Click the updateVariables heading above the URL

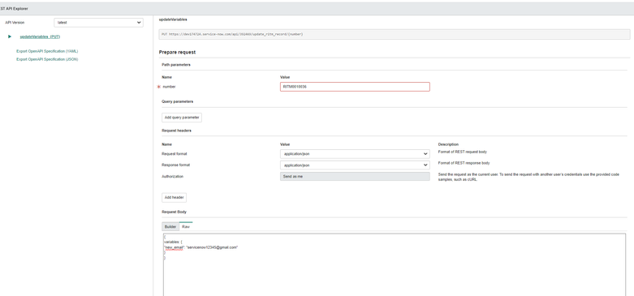tap(173, 19)
